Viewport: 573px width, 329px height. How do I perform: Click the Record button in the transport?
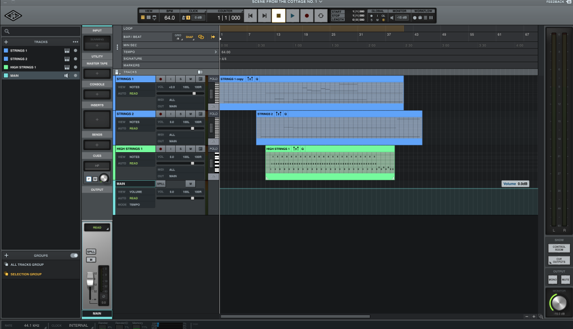coord(307,16)
